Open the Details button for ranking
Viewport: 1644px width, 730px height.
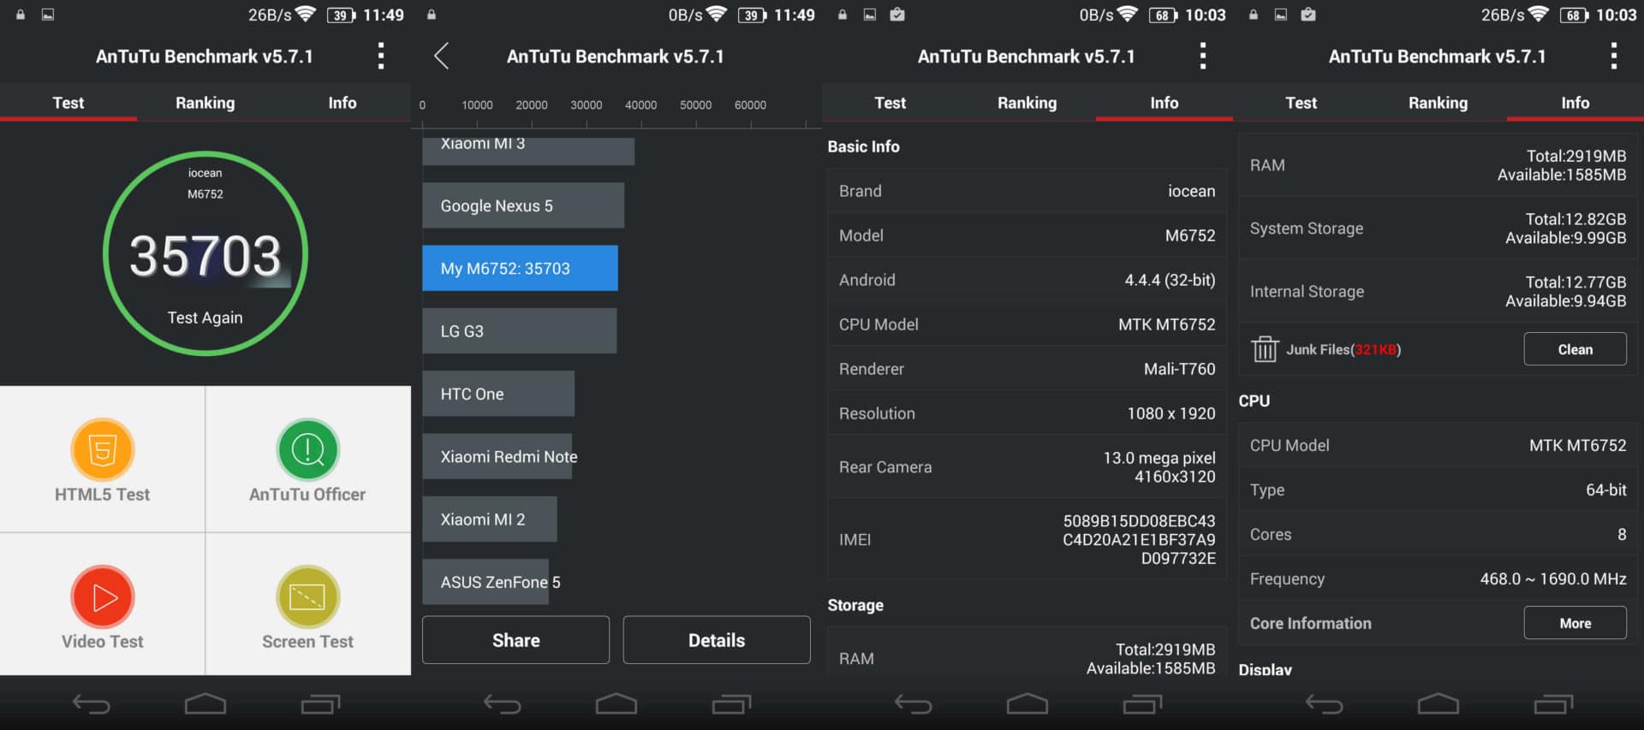point(716,640)
